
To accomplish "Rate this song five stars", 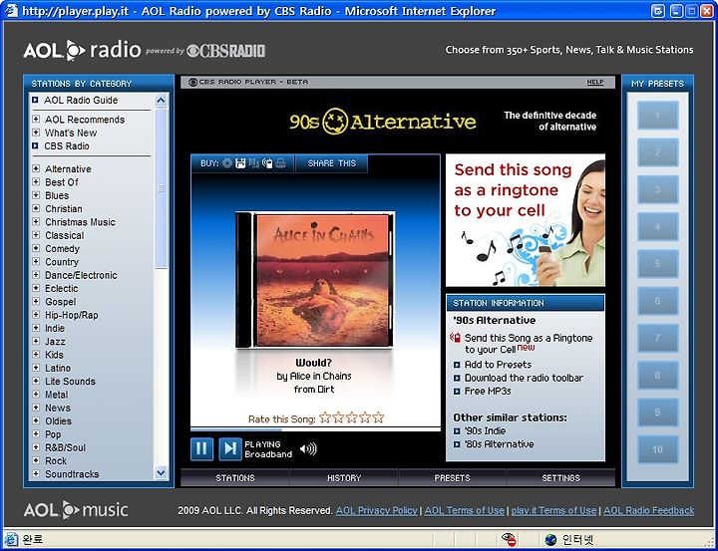I will [x=378, y=417].
